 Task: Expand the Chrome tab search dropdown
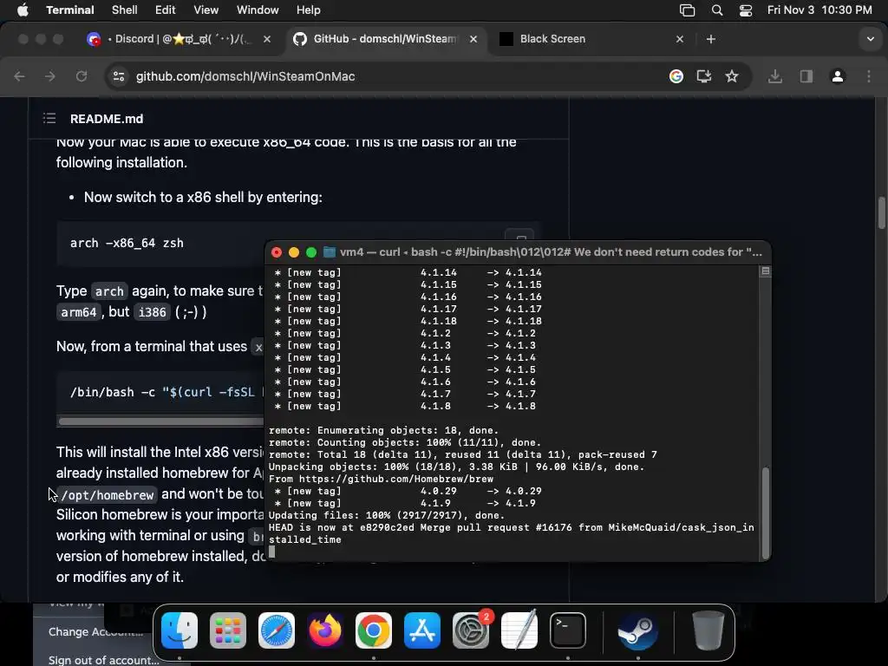pyautogui.click(x=871, y=39)
